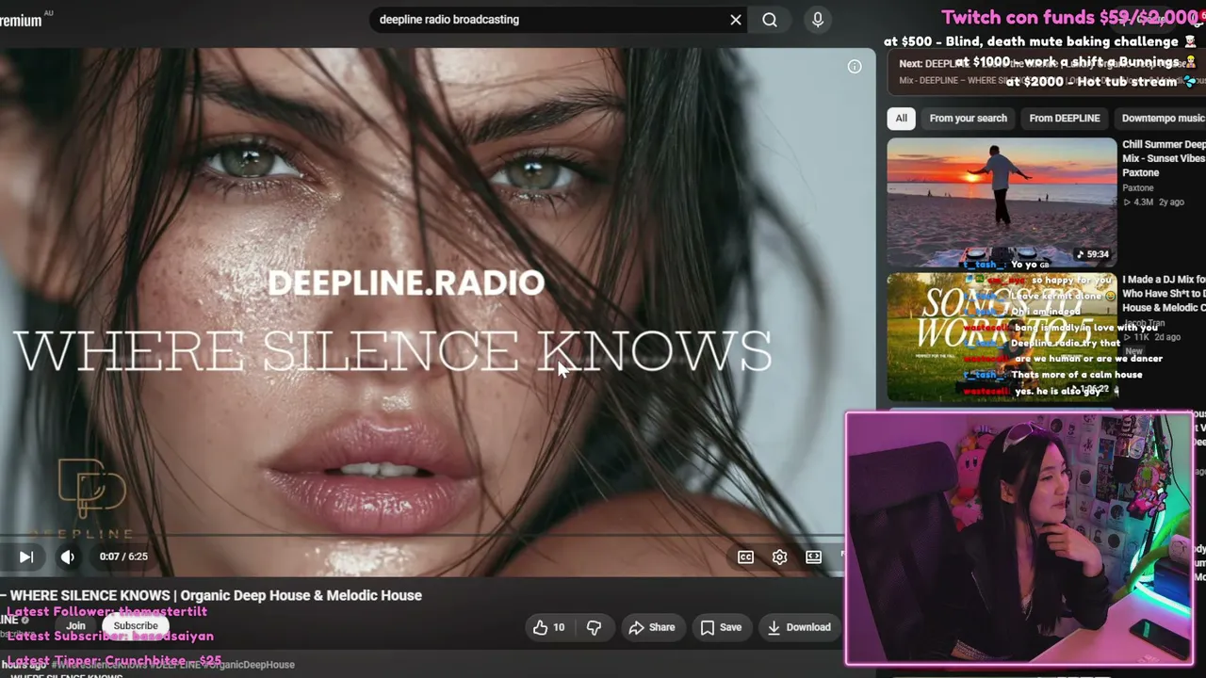Screen dimensions: 1206x678
Task: Like the video with 10 likes
Action: click(548, 627)
